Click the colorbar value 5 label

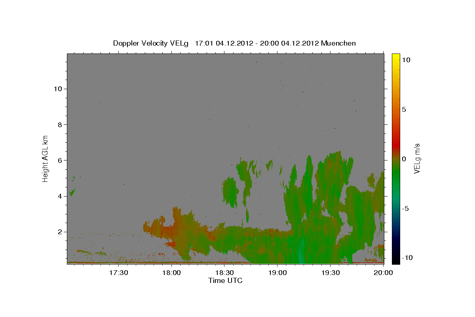tap(404, 109)
